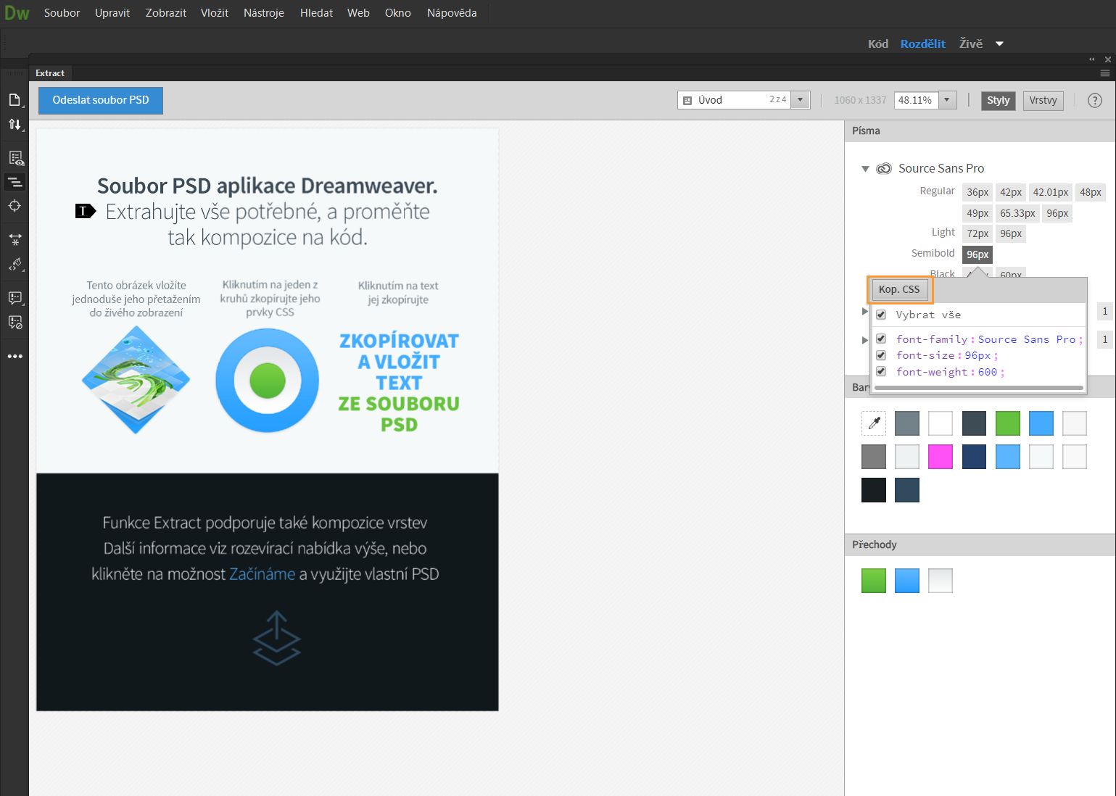Open the Vložit menu

coord(215,13)
